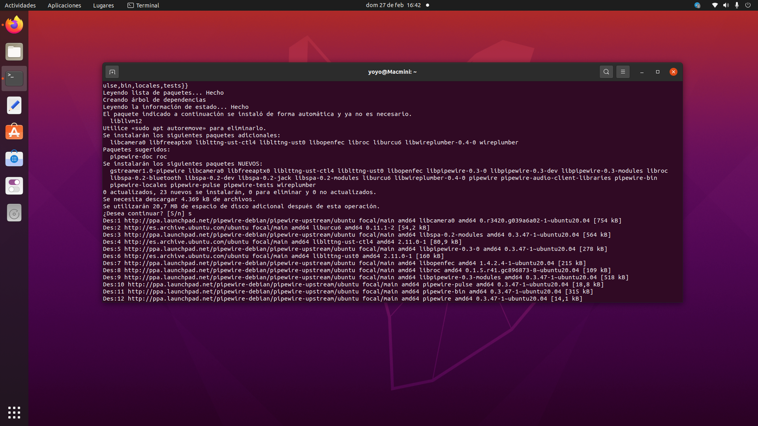Open Firefox from the dock

(x=14, y=24)
